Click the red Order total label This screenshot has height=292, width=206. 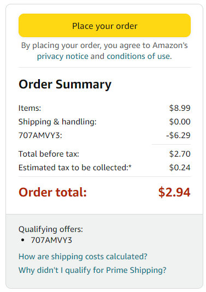[53, 192]
